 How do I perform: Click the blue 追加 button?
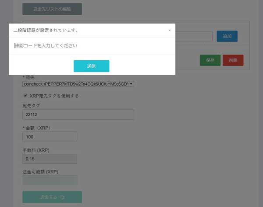(227, 36)
